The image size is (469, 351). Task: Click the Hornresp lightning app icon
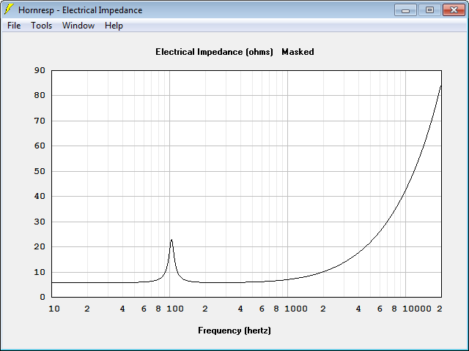[9, 10]
